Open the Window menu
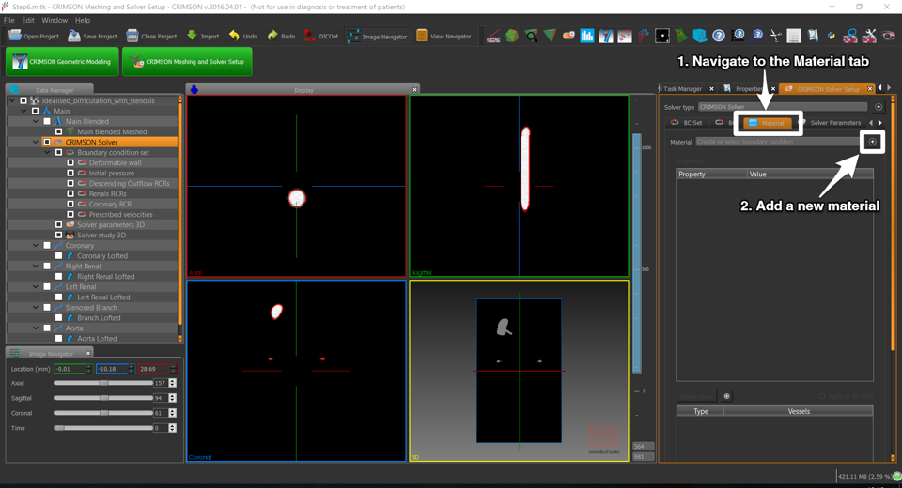 click(54, 20)
